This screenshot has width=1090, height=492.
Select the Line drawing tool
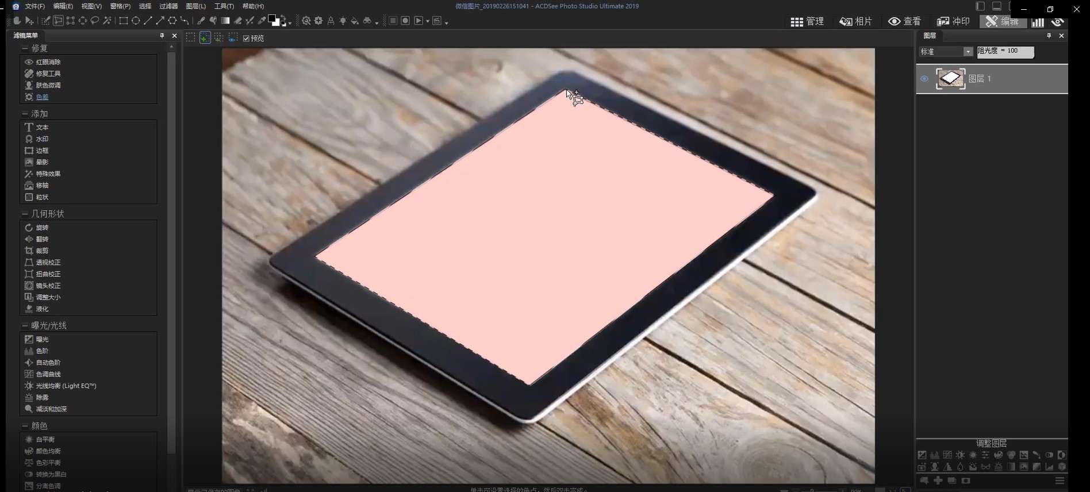148,21
